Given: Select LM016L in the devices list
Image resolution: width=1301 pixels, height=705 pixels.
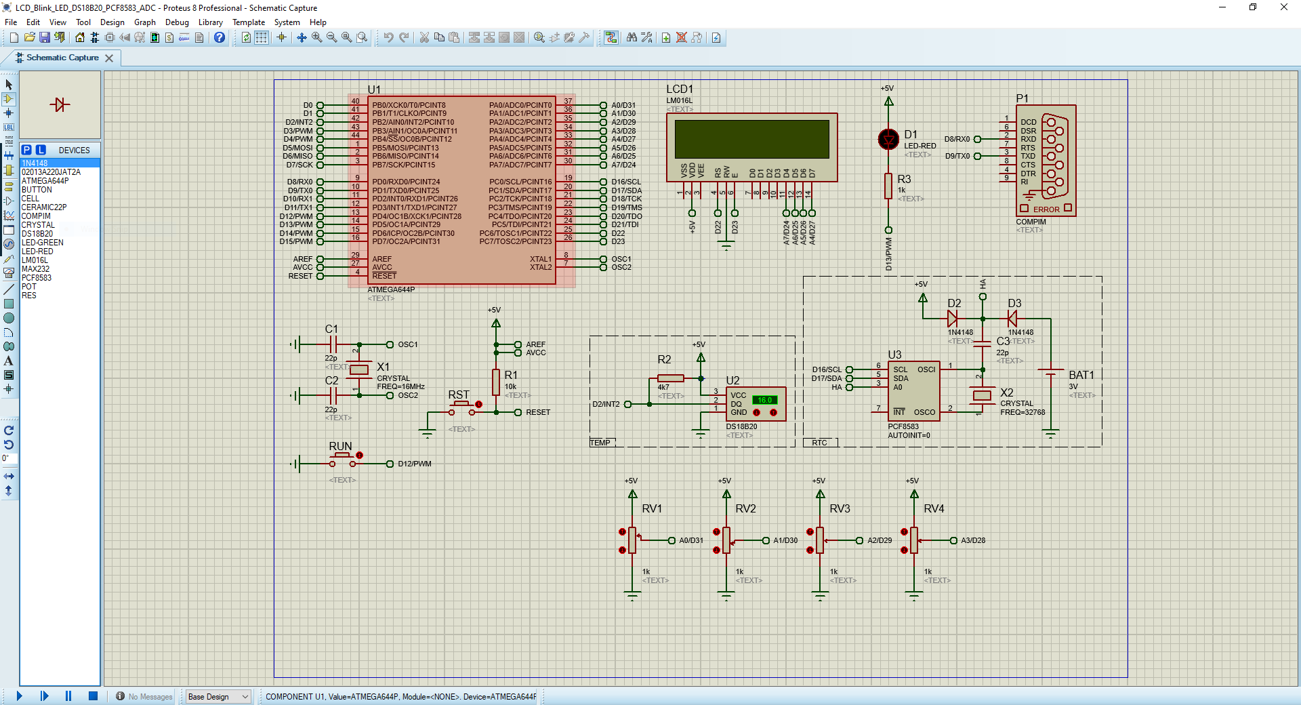Looking at the screenshot, I should pyautogui.click(x=60, y=260).
